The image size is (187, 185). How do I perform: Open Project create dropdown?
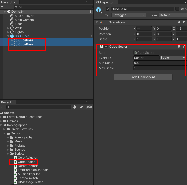click(2, 107)
